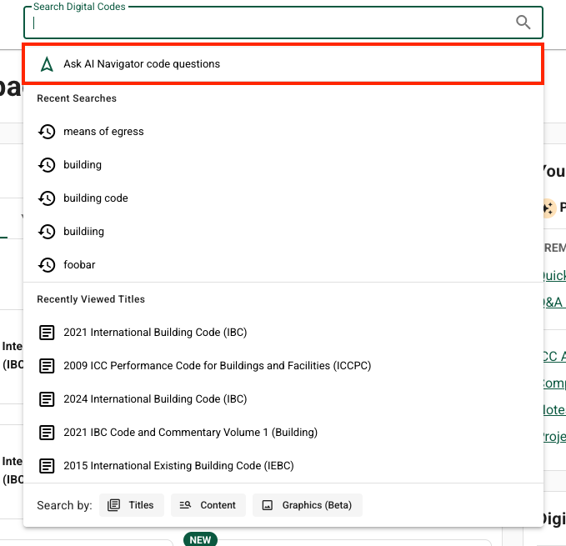Click the AI Navigator compass icon
566x546 pixels.
47,64
